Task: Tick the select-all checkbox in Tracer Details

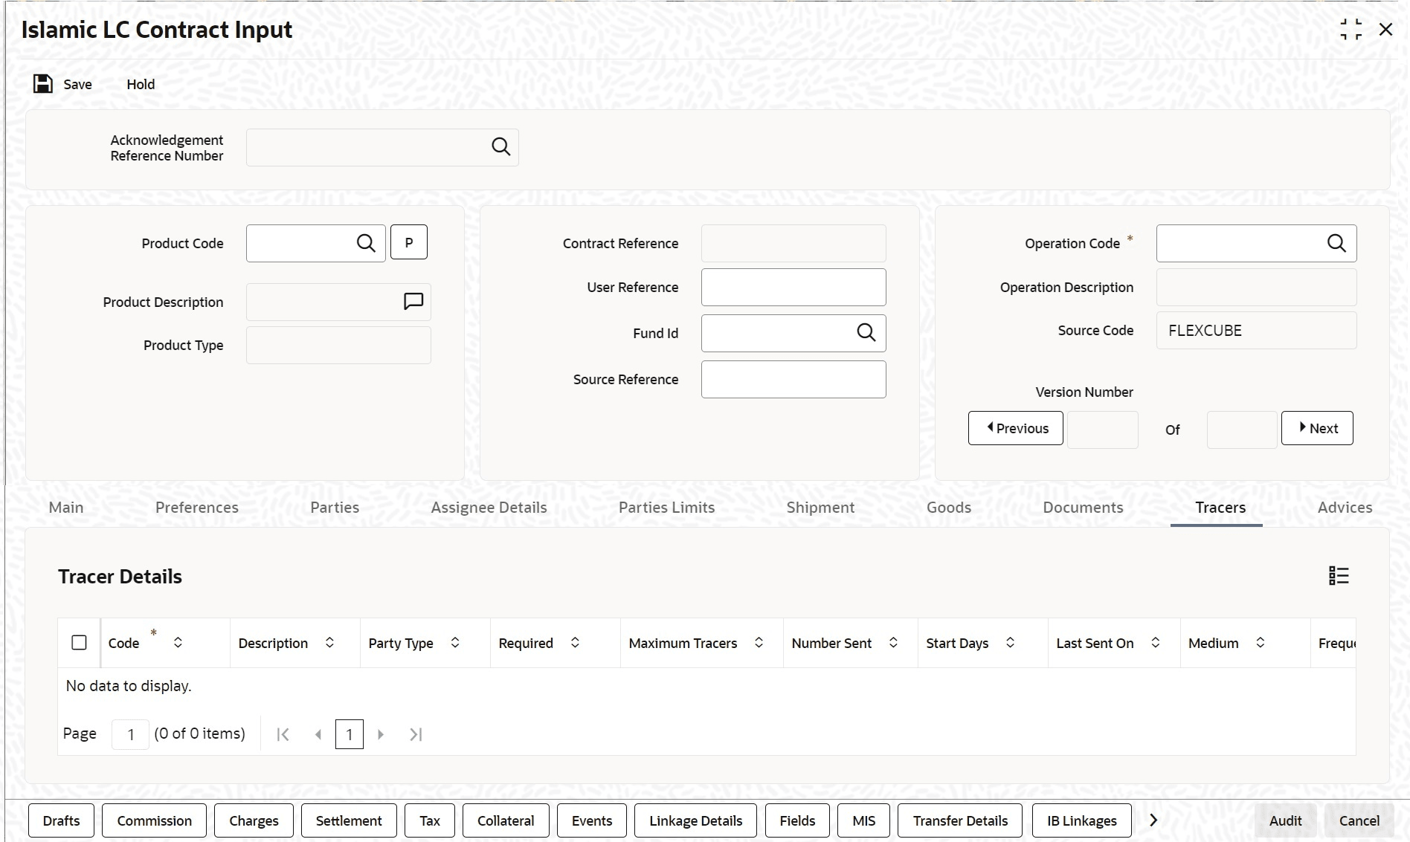Action: 79,643
